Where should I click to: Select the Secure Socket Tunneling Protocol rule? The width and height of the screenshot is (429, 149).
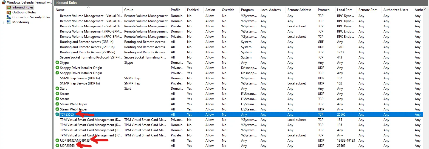click(x=91, y=57)
